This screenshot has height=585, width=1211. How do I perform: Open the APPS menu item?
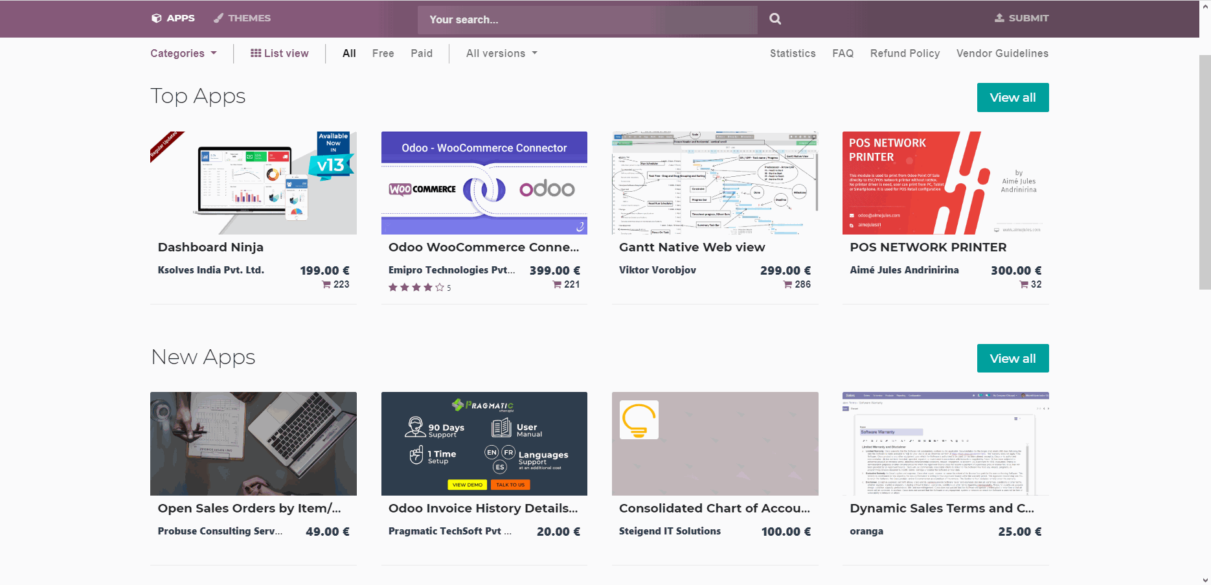pyautogui.click(x=173, y=18)
